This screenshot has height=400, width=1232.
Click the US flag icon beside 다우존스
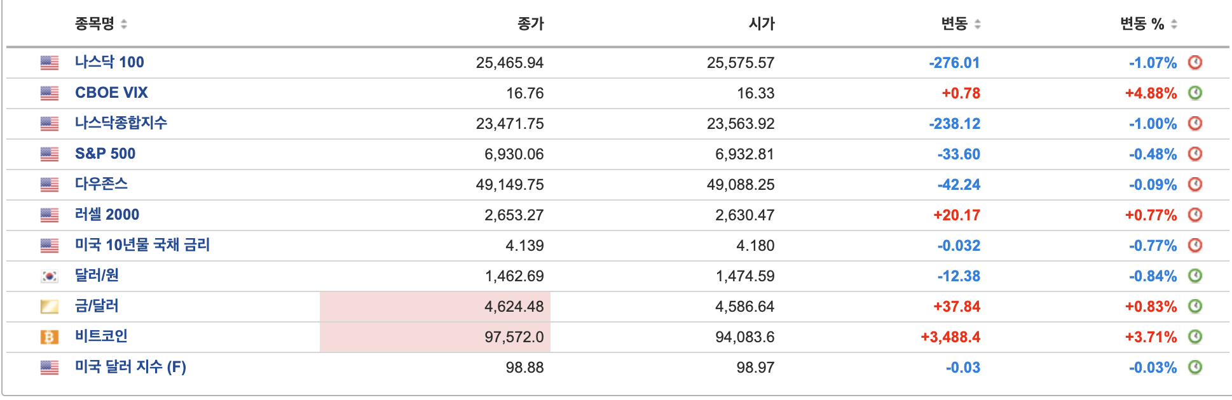tap(49, 184)
